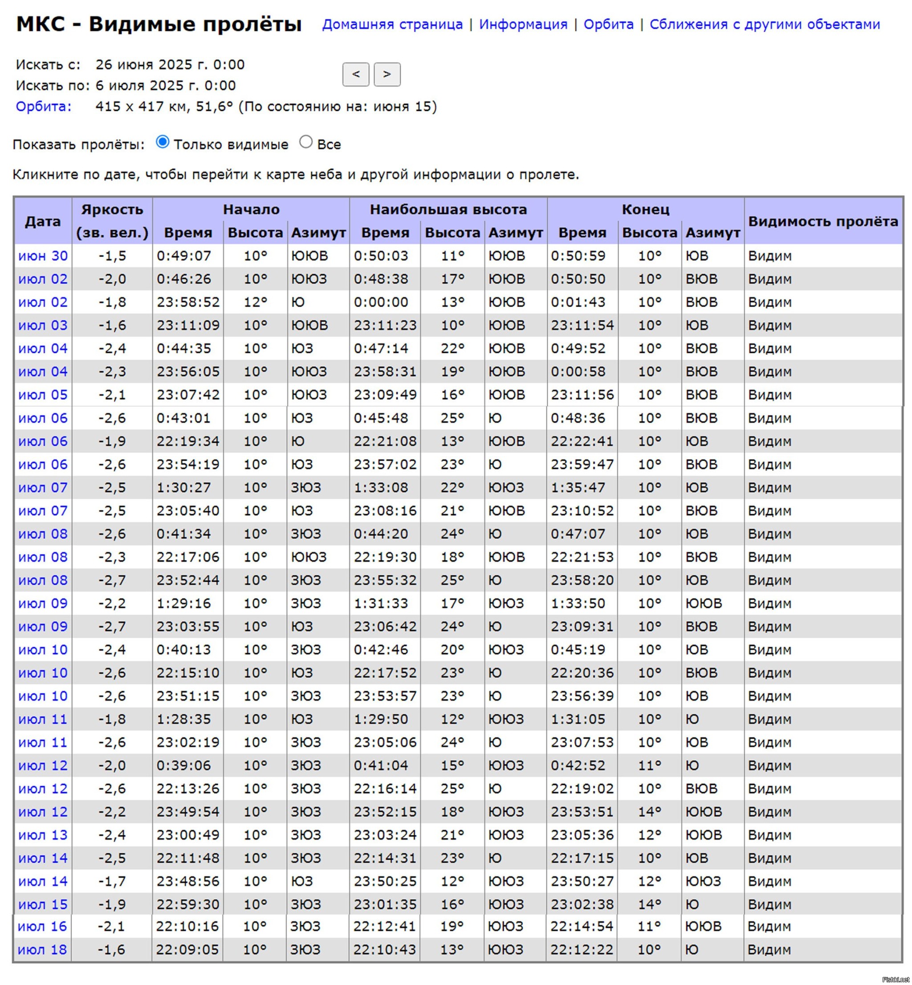Open июл 11 pass starting at 23:02:19
Screen dimensions: 912x985
point(43,743)
